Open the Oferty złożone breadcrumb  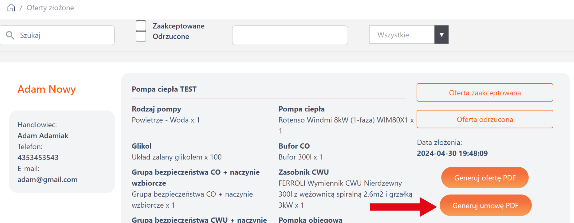coord(50,8)
